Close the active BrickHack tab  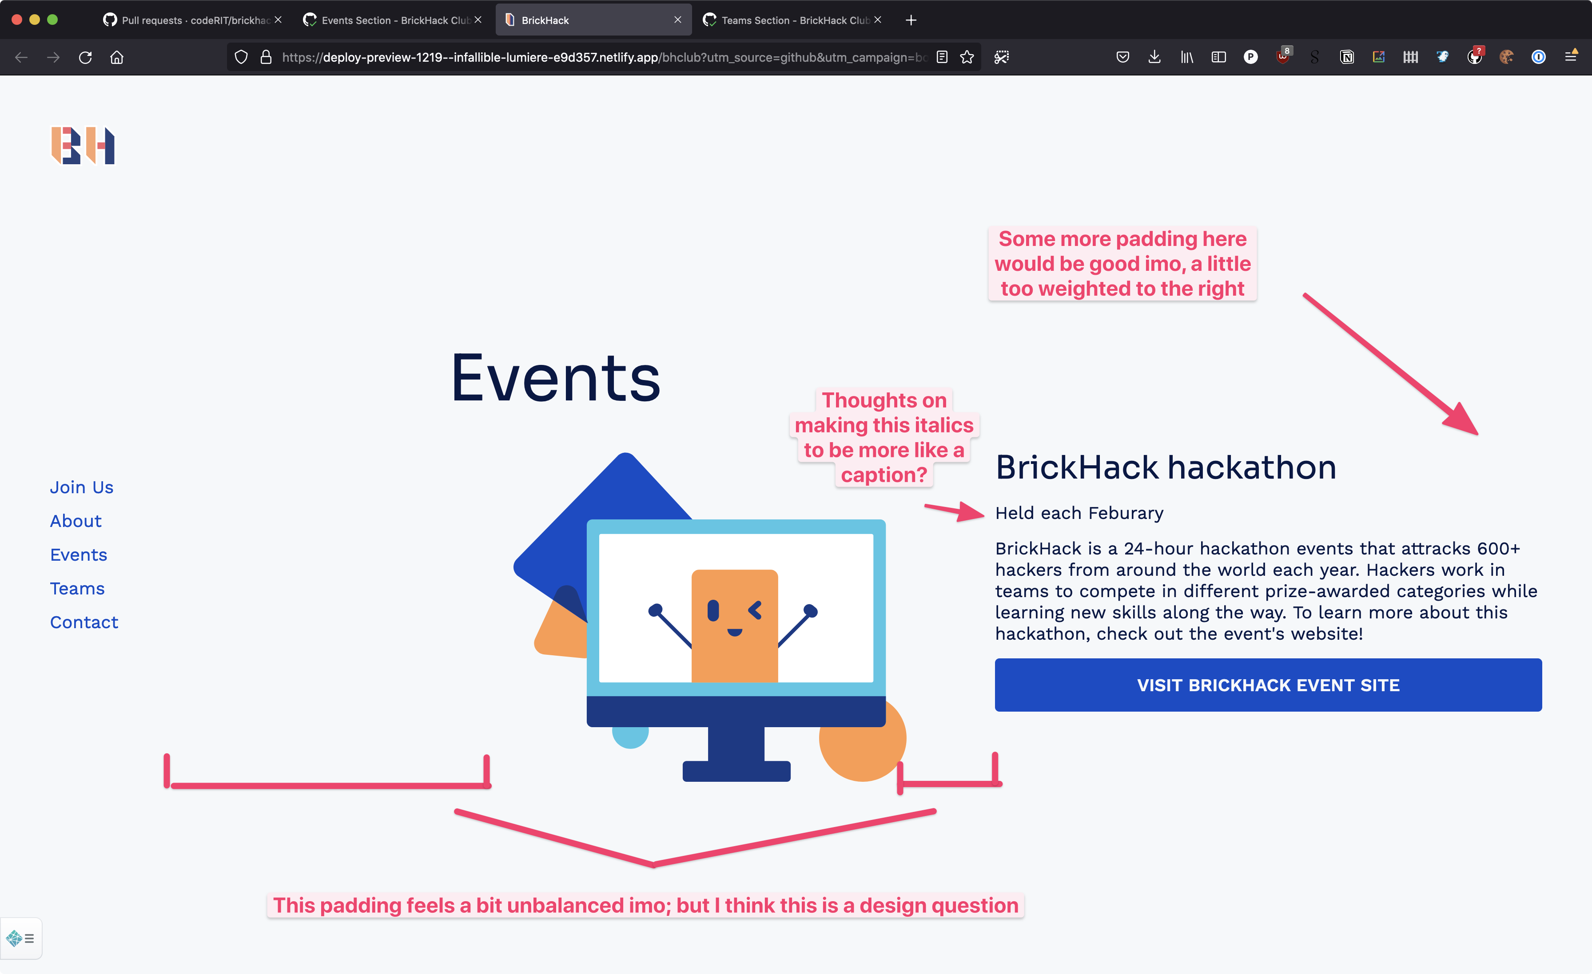point(678,20)
